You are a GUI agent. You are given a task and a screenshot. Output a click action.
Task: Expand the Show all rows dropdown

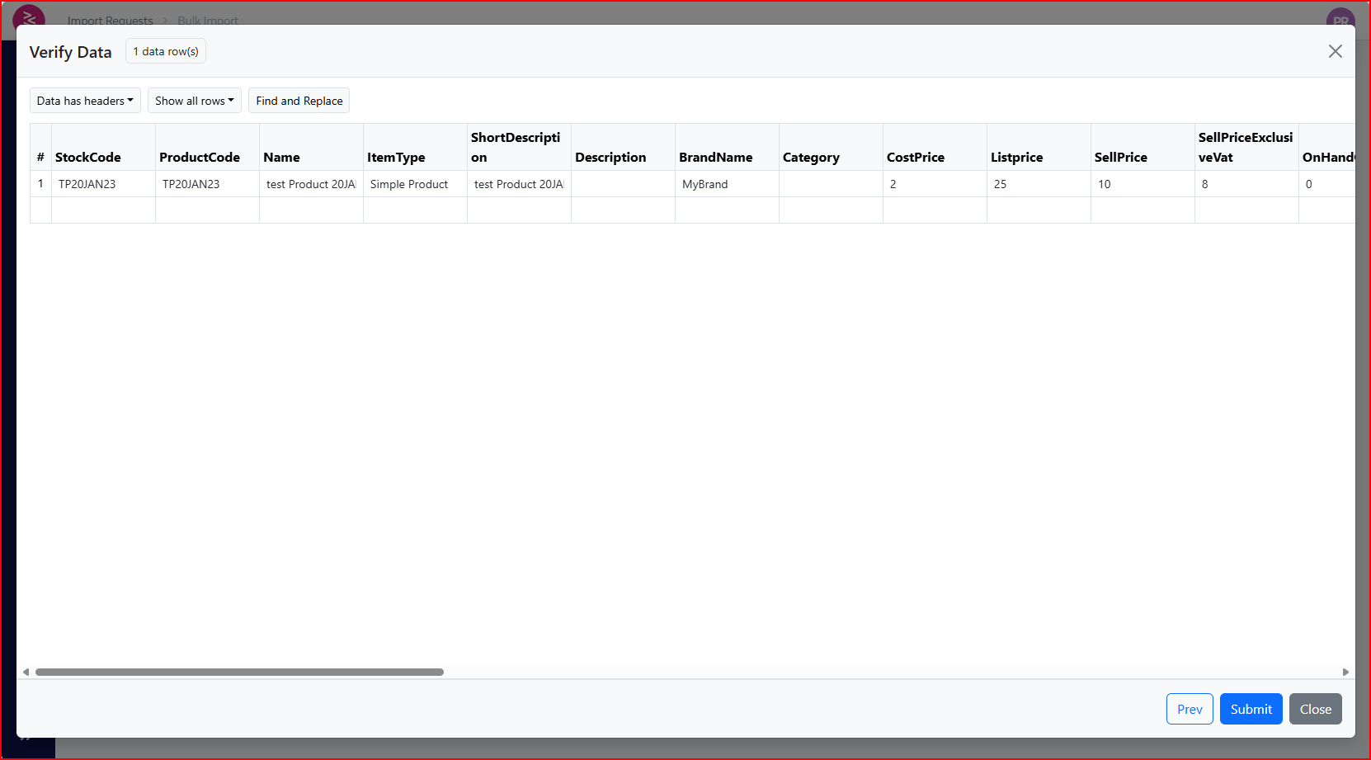click(194, 101)
